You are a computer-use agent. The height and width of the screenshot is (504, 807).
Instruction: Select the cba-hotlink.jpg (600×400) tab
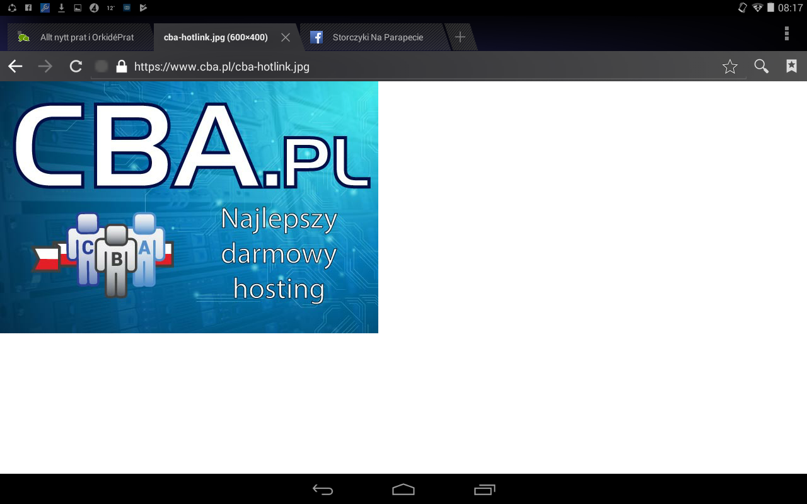(x=215, y=37)
